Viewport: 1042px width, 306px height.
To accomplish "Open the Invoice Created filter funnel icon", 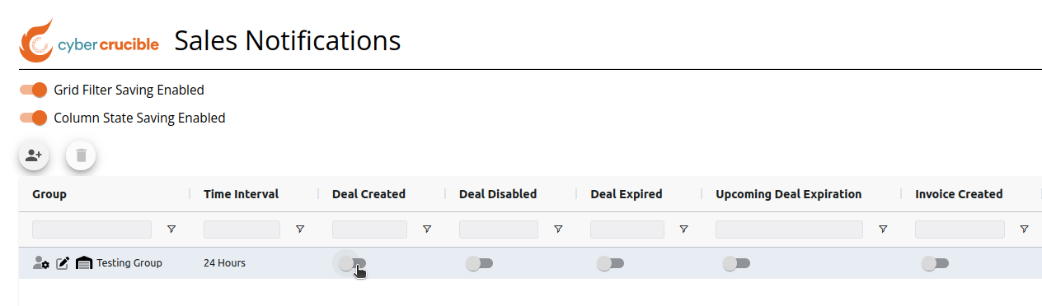I will pos(1024,229).
